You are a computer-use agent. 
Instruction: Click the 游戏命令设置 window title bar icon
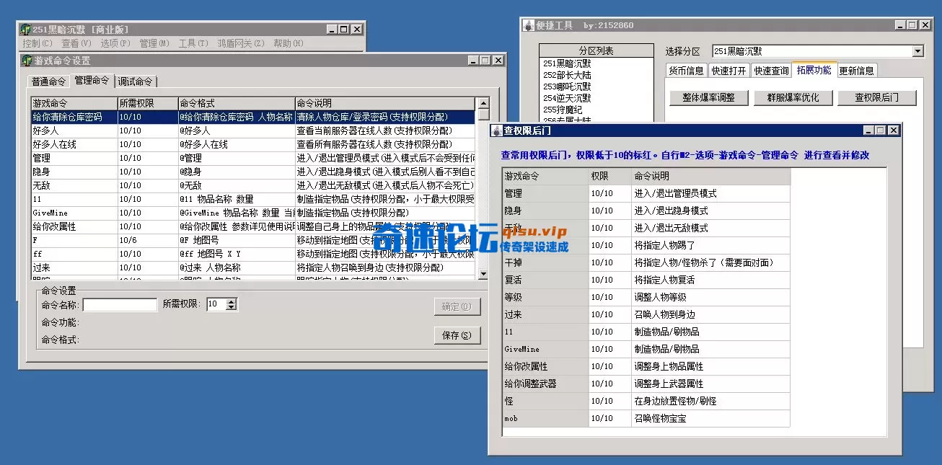29,61
